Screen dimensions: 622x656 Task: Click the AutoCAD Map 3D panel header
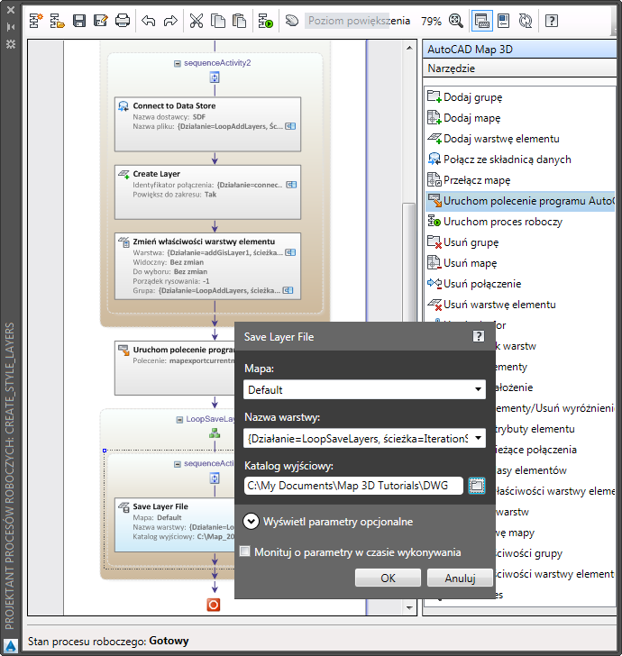pos(520,50)
